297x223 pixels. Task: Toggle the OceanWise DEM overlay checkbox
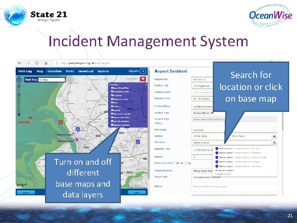click(112, 91)
